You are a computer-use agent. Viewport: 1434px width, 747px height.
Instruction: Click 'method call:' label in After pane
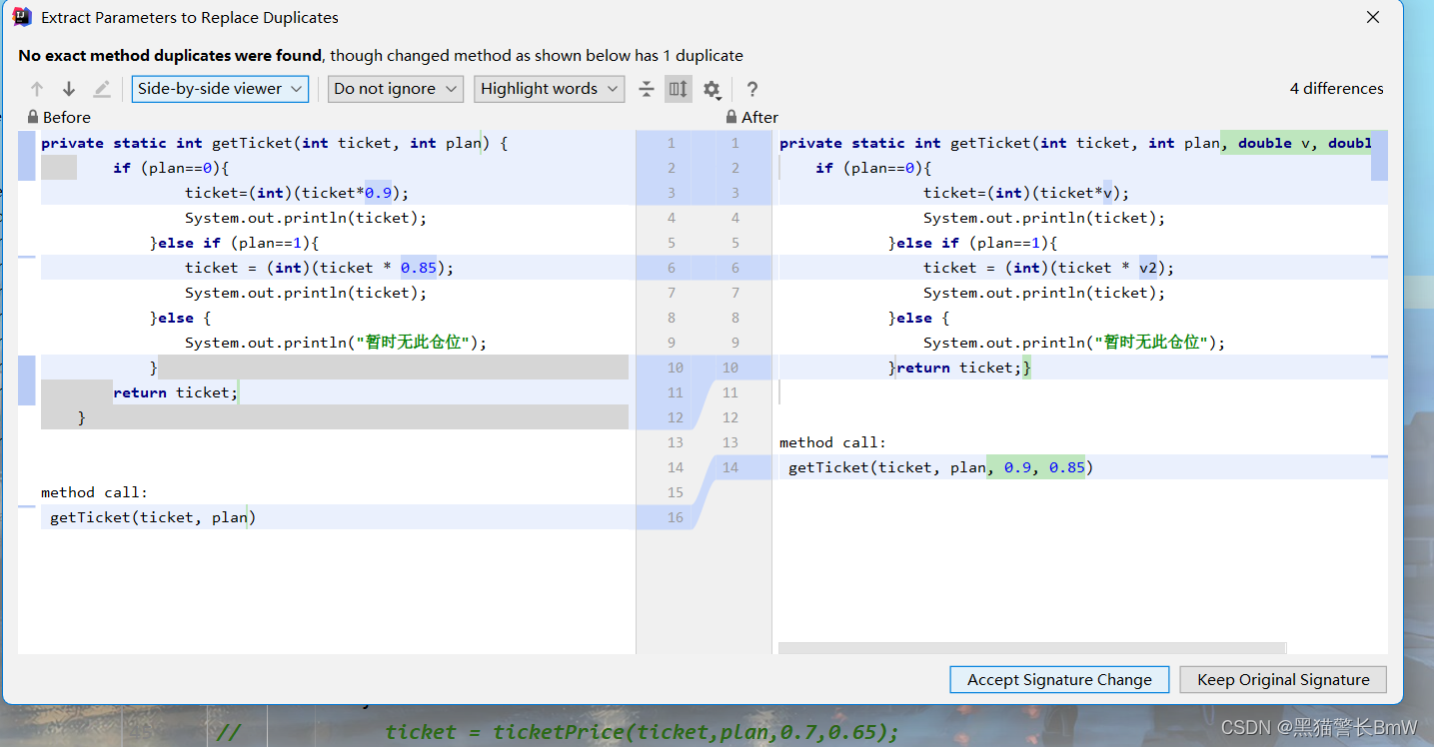(832, 442)
